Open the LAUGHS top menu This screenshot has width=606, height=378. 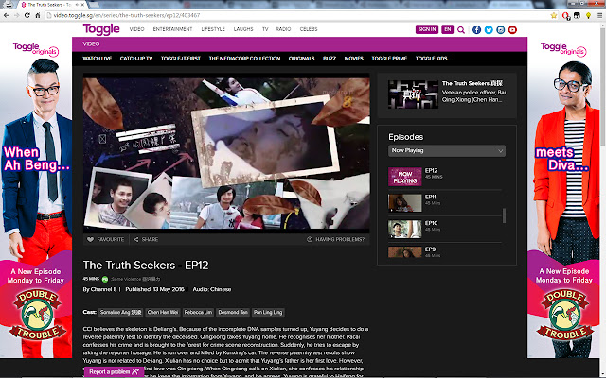point(243,29)
